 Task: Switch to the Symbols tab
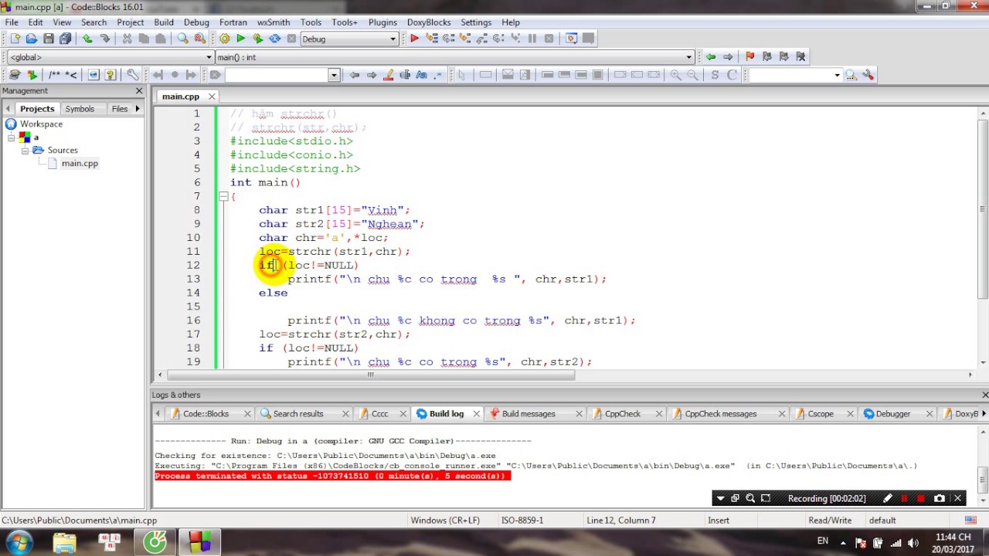[80, 109]
